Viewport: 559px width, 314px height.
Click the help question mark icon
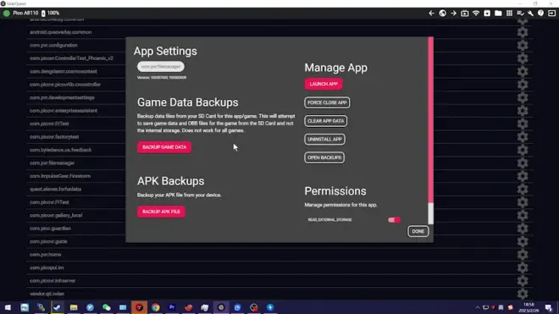(x=541, y=14)
